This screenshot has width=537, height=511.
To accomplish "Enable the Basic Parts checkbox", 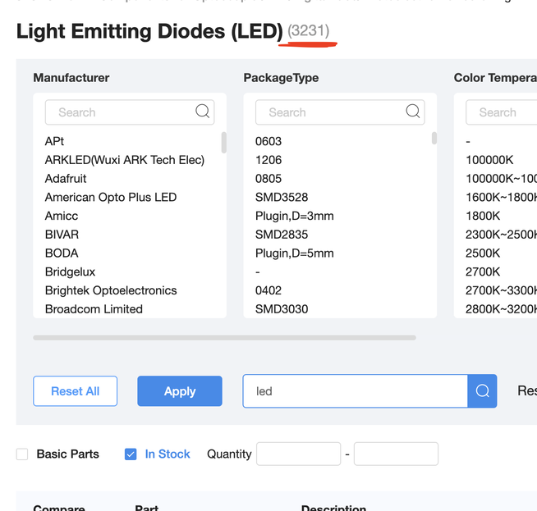I will tap(22, 454).
